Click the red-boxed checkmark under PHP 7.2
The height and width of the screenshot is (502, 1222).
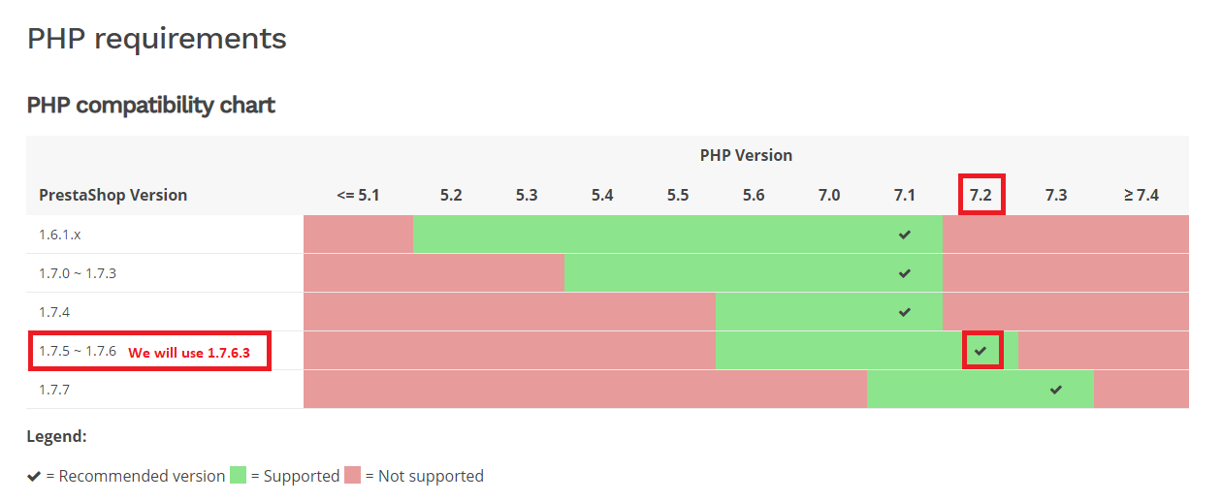tap(981, 350)
